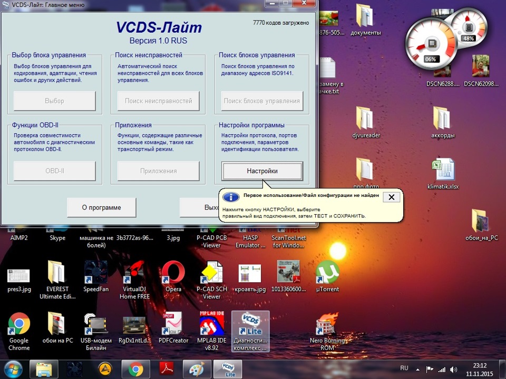
Task: Open the klimatik.xlsx spreadsheet file
Action: point(443,173)
